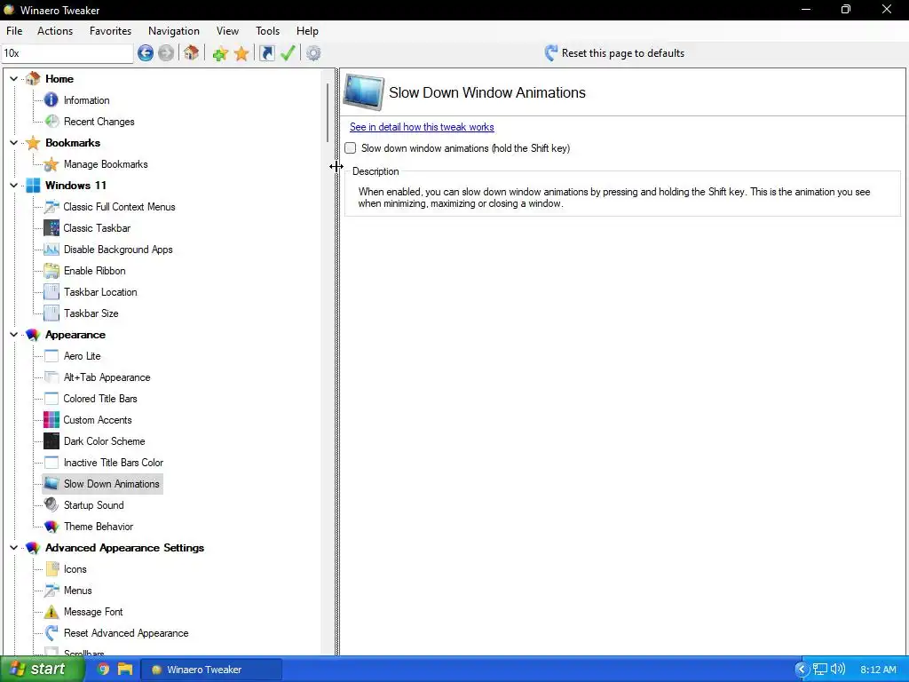Click the green checkmark toolbar icon
Image resolution: width=909 pixels, height=682 pixels.
[288, 53]
